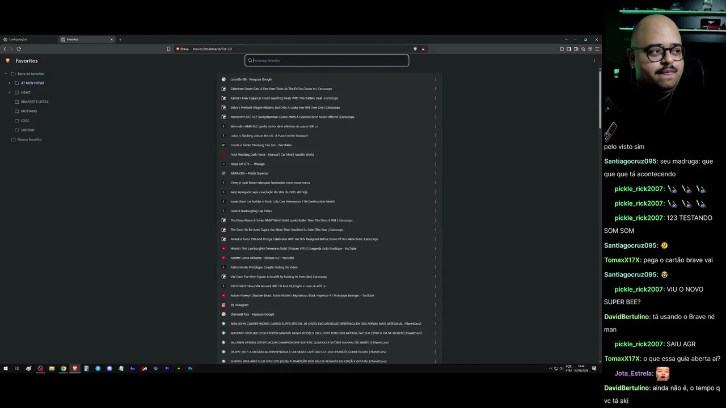Click the bookmarks list vertical scrollbar

pos(600,99)
